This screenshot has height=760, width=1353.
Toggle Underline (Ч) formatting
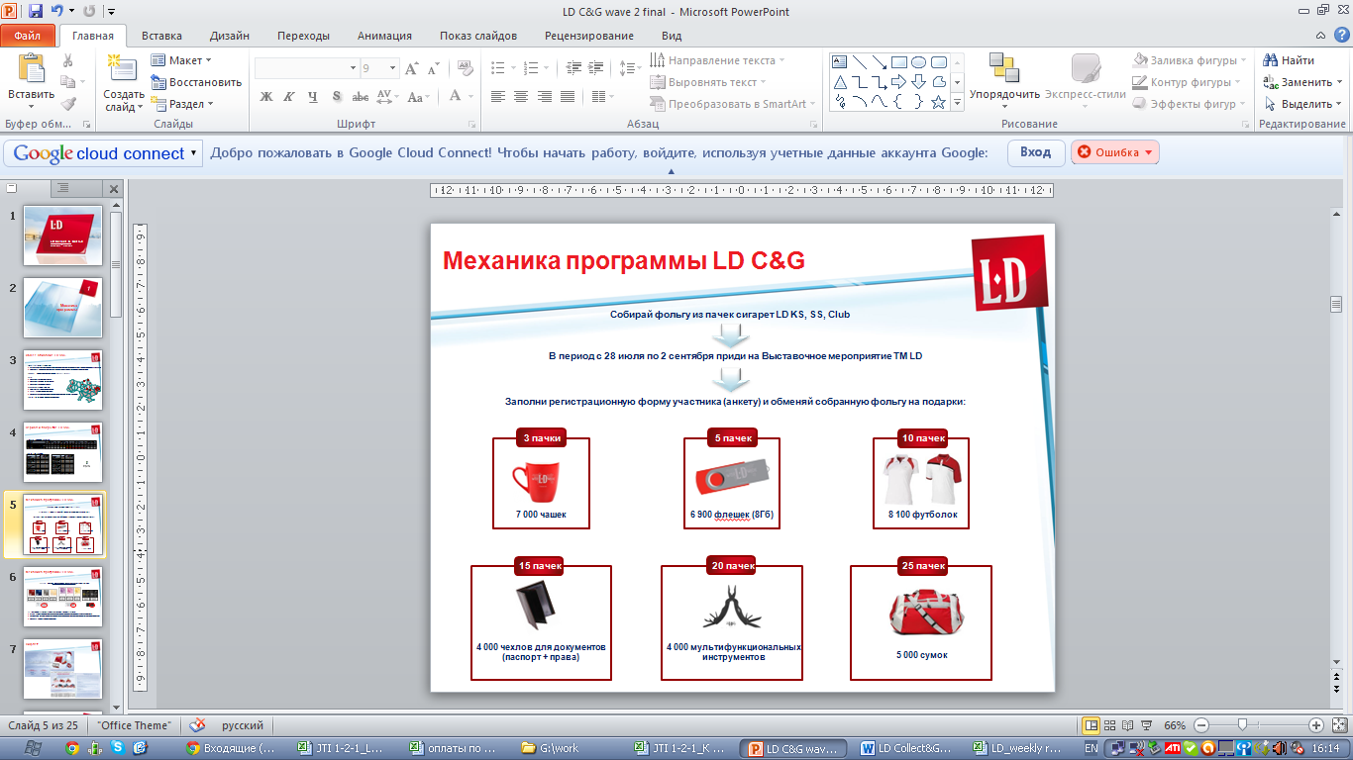click(x=313, y=96)
